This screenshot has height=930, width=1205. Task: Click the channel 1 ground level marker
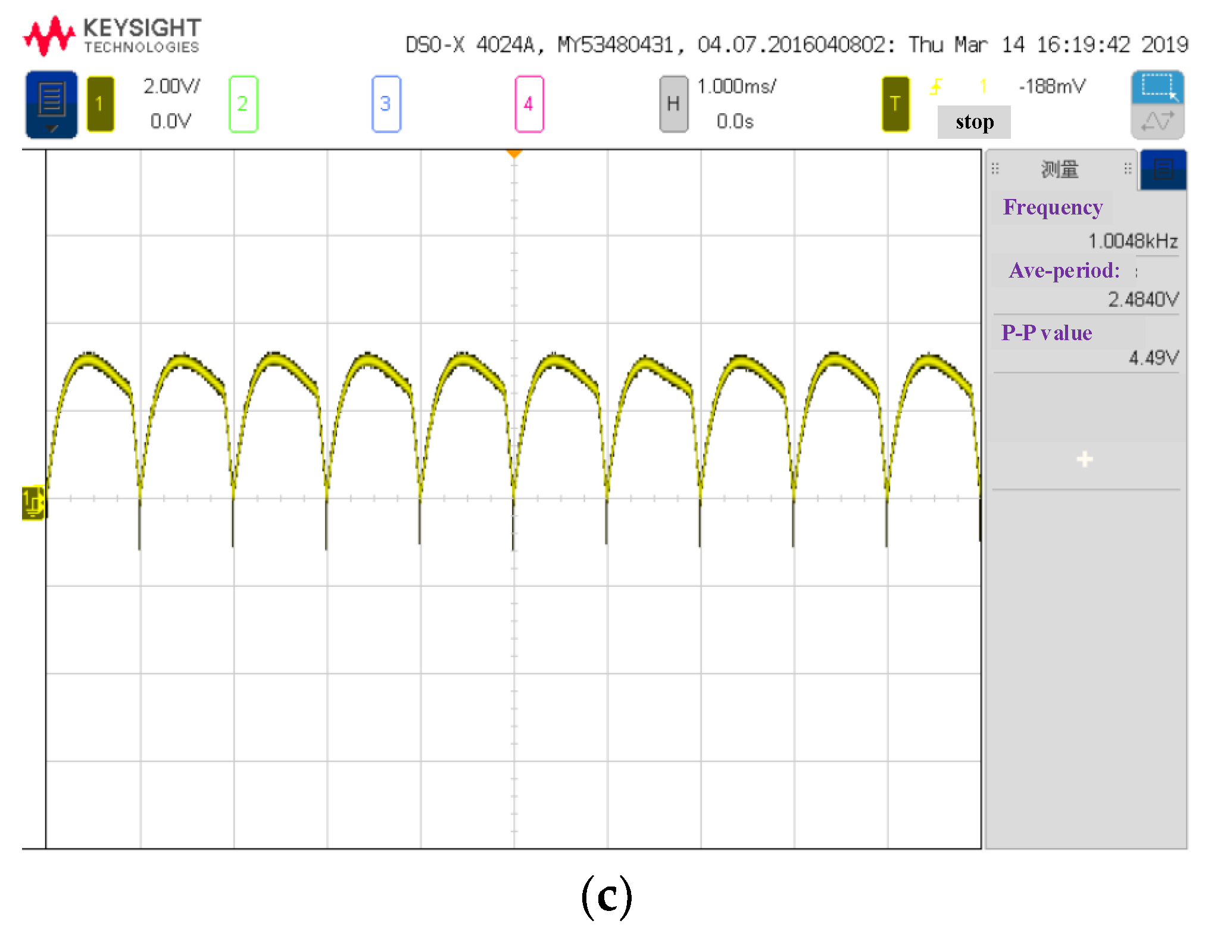click(33, 502)
